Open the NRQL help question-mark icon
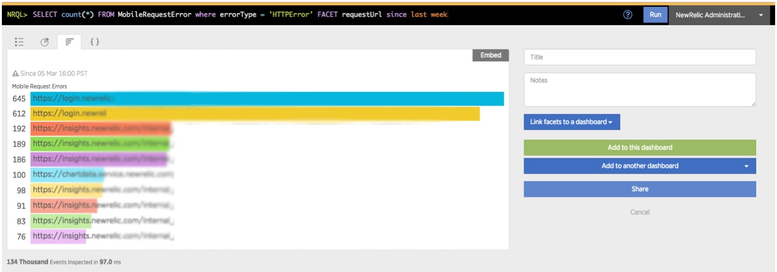Viewport: 777px width, 272px height. tap(628, 15)
